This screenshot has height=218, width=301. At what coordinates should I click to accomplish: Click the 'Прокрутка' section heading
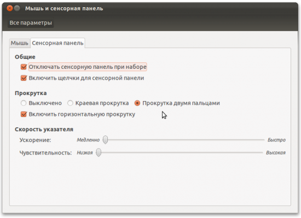(31, 93)
